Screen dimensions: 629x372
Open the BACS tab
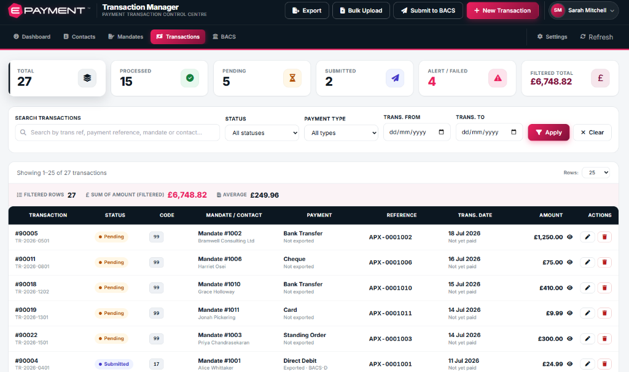click(224, 37)
